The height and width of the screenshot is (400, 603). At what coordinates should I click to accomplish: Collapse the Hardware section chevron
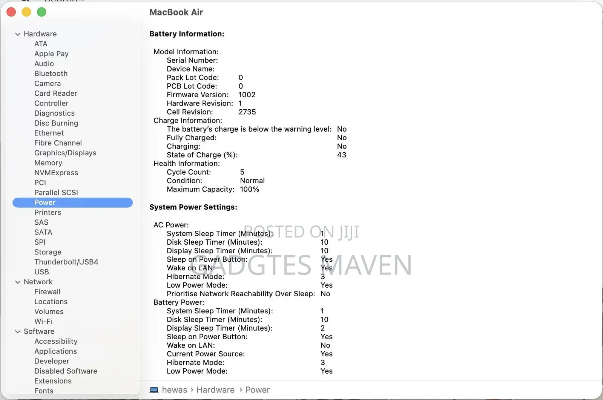18,34
